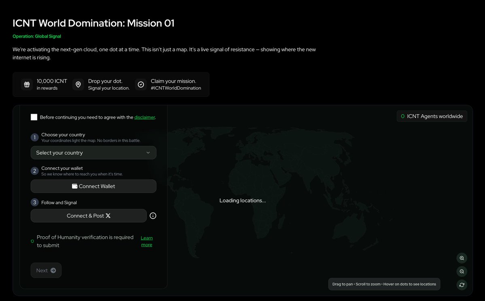Open the Learn more link
Image resolution: width=485 pixels, height=301 pixels.
pos(146,241)
